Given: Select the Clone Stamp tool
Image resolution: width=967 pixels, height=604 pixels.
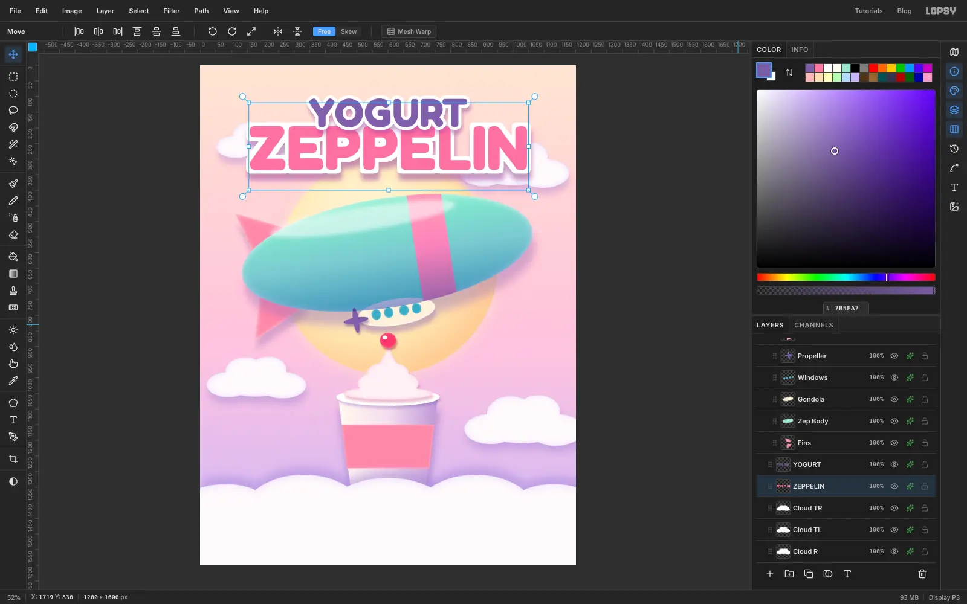Looking at the screenshot, I should coord(13,291).
